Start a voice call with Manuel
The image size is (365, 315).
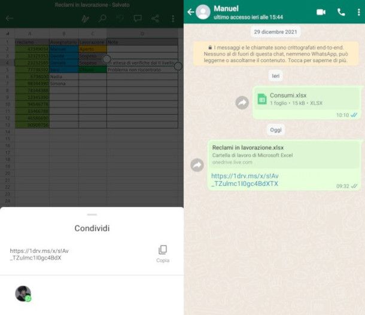[341, 12]
